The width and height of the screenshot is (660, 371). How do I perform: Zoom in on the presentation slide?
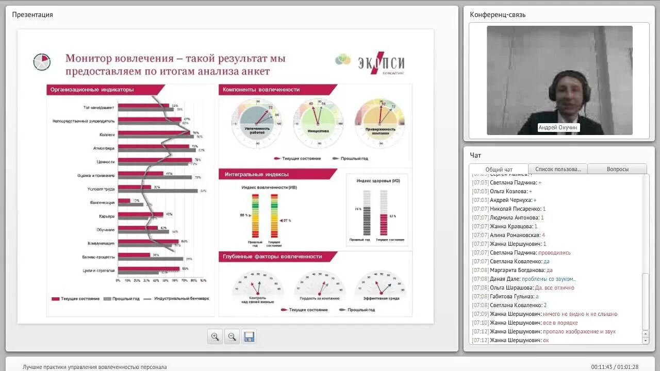tap(215, 337)
